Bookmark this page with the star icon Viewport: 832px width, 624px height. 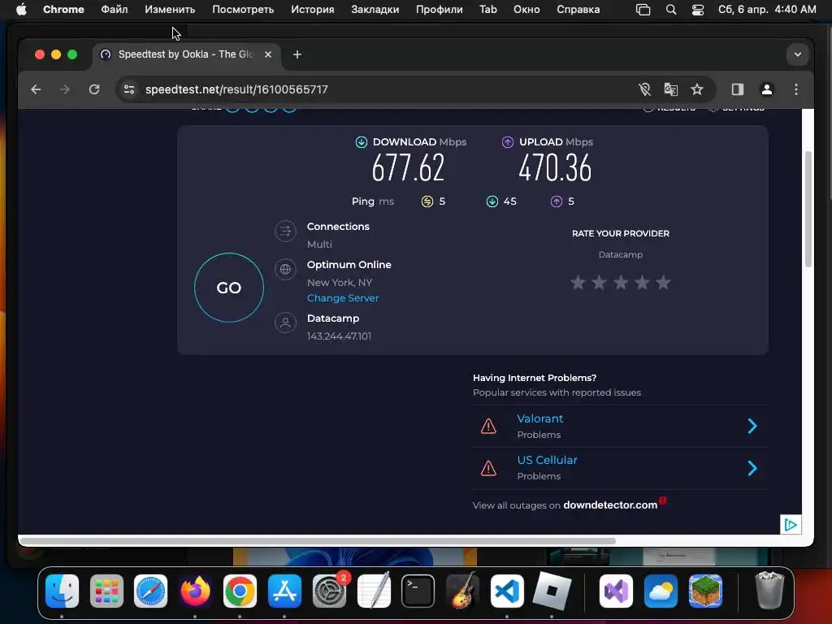click(x=696, y=89)
